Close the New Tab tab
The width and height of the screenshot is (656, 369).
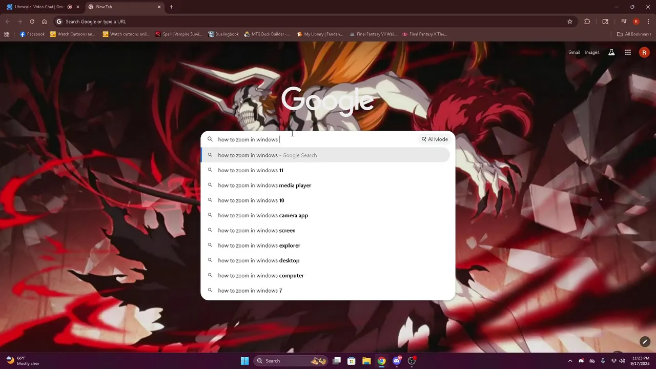159,7
